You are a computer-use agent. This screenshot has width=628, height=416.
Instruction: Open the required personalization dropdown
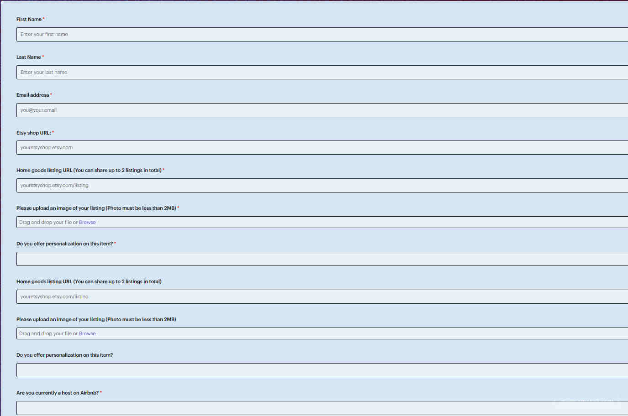pyautogui.click(x=320, y=259)
